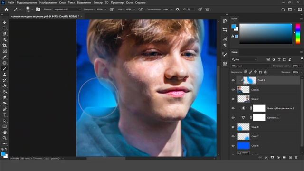
Task: Open the Изображение menu
Action: click(48, 3)
